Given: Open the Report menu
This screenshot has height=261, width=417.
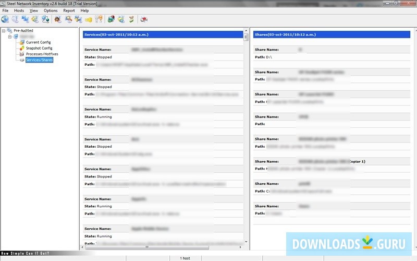Looking at the screenshot, I should pos(69,10).
